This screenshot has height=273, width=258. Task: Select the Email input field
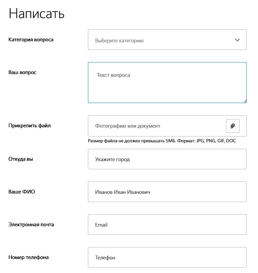click(167, 225)
